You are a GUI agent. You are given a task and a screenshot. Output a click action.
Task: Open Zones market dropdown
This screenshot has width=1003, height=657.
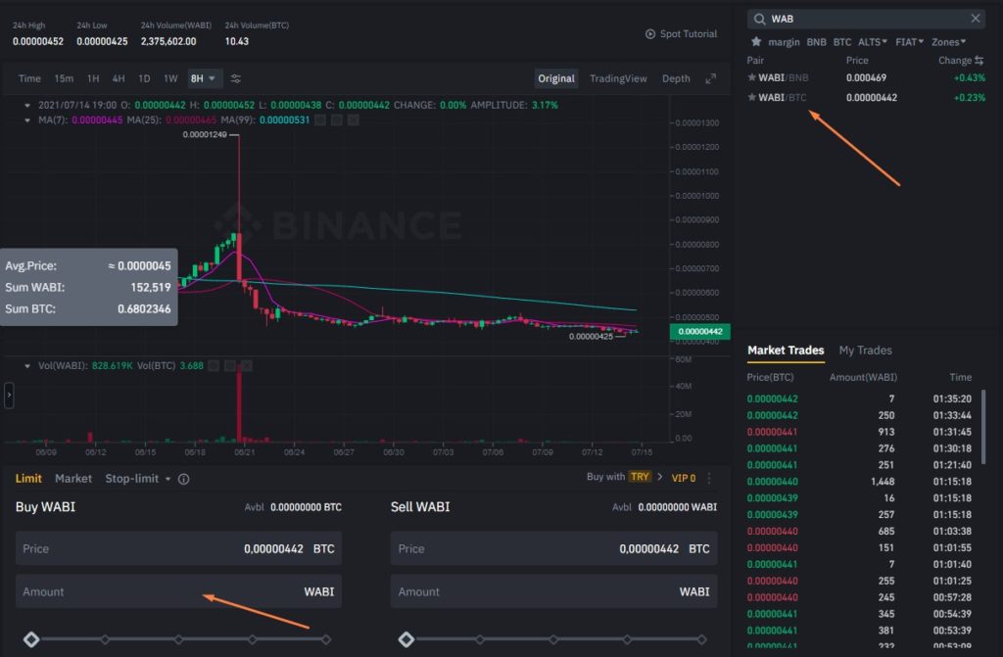coord(948,41)
